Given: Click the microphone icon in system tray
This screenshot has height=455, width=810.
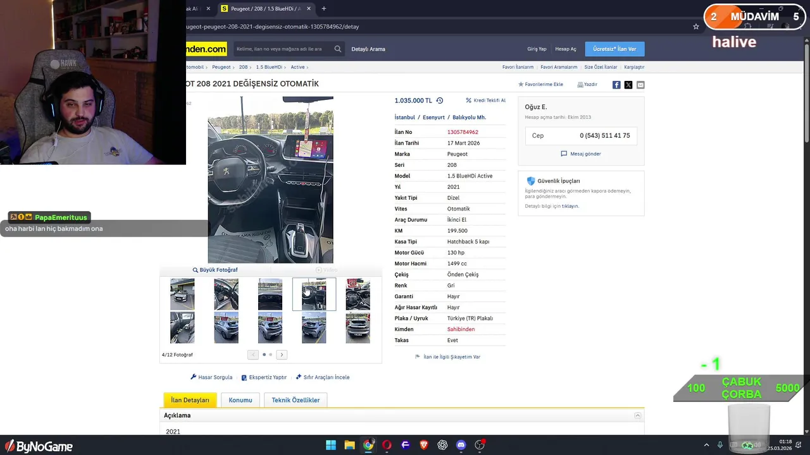Looking at the screenshot, I should point(720,445).
